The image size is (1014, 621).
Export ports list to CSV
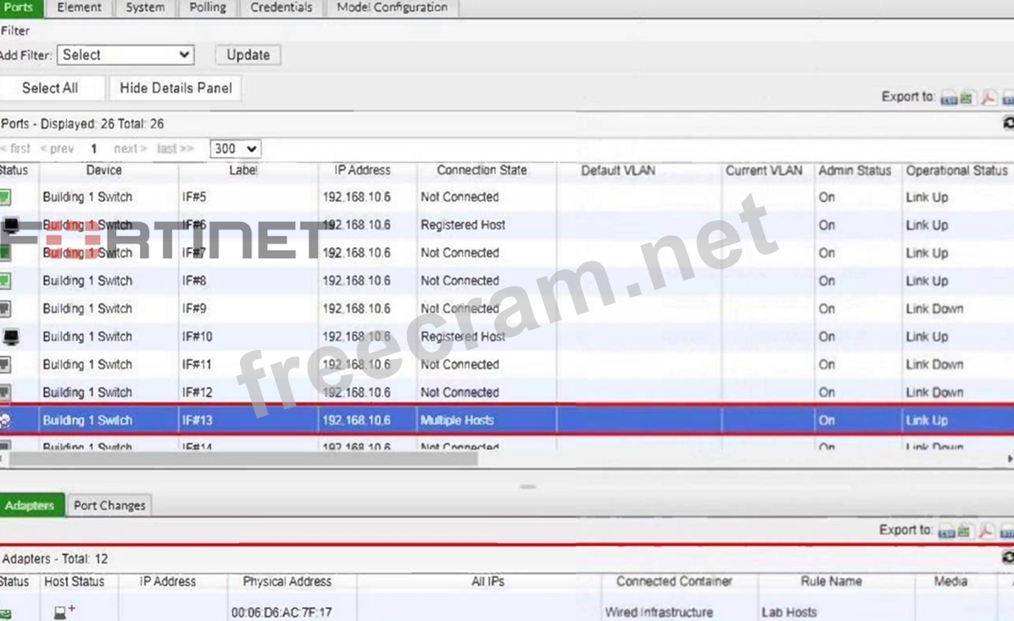point(949,98)
